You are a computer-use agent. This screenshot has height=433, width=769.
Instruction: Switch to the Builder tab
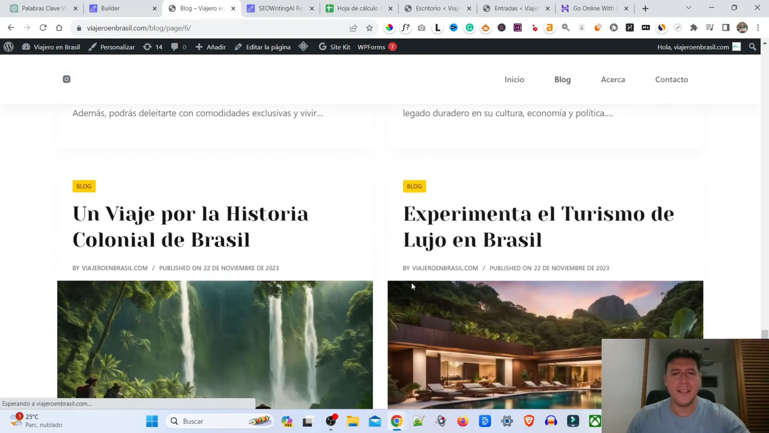(x=123, y=8)
